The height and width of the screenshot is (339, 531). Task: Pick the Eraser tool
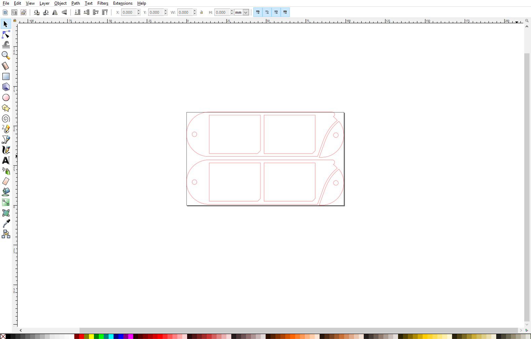[x=6, y=181]
